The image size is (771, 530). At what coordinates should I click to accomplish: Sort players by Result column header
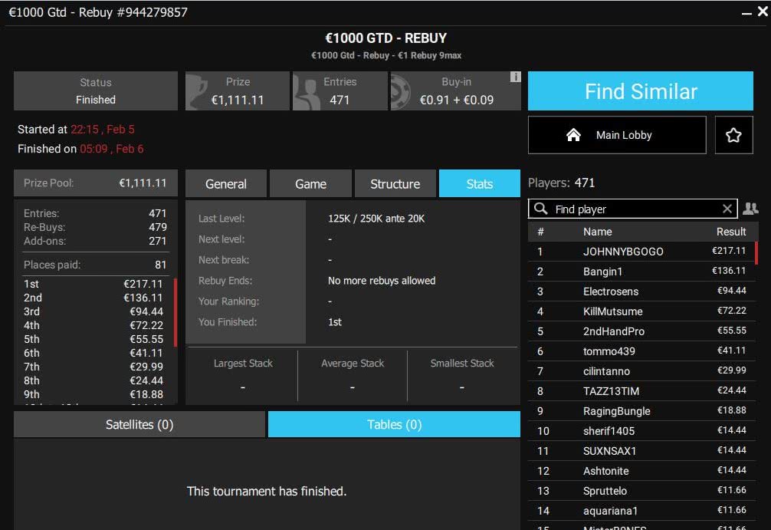point(730,232)
